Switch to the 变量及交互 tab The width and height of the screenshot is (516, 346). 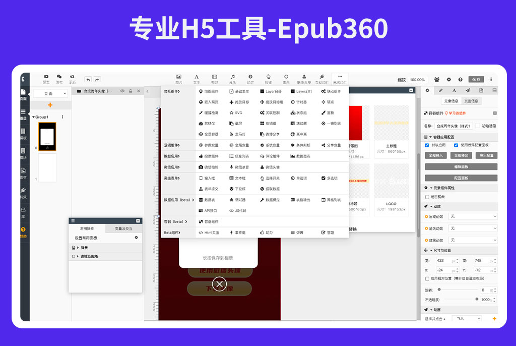(123, 228)
